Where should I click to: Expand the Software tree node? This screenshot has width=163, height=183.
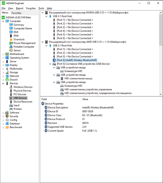coord(3,113)
